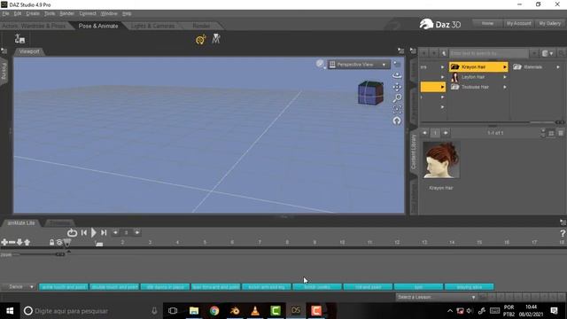Click the view orientation cube
The width and height of the screenshot is (567, 319).
coord(370,93)
